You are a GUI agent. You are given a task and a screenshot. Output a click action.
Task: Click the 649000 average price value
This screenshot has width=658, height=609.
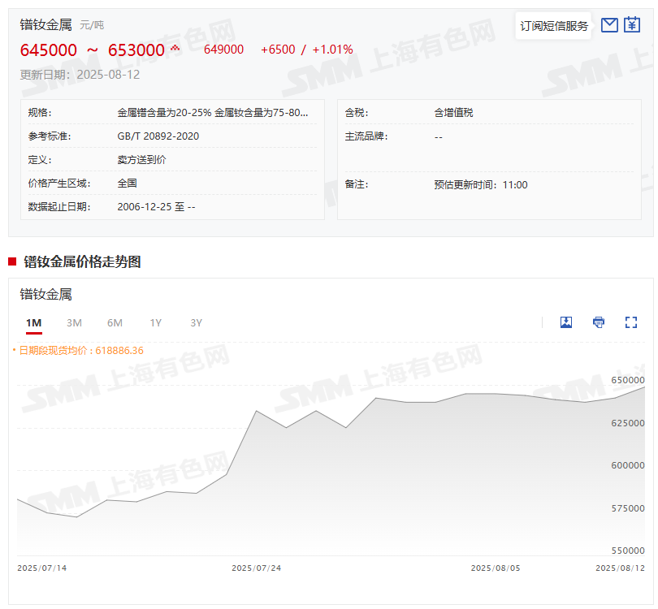223,50
